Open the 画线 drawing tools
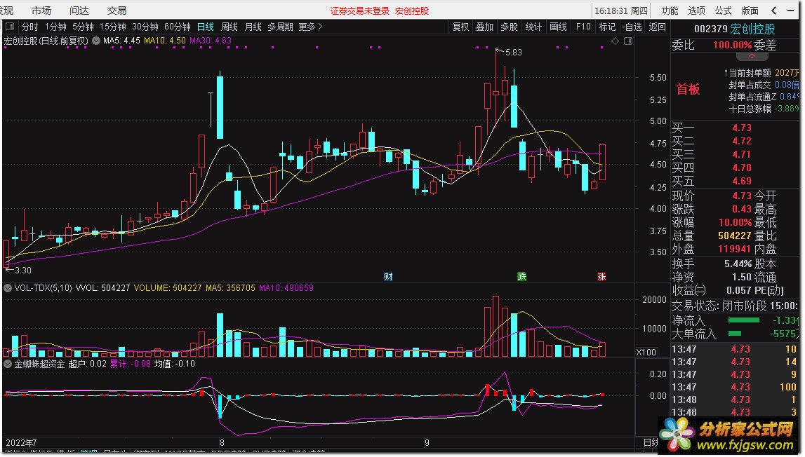This screenshot has width=805, height=457. pyautogui.click(x=558, y=26)
